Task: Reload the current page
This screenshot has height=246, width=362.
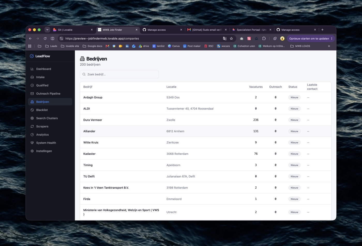Action: click(45, 39)
